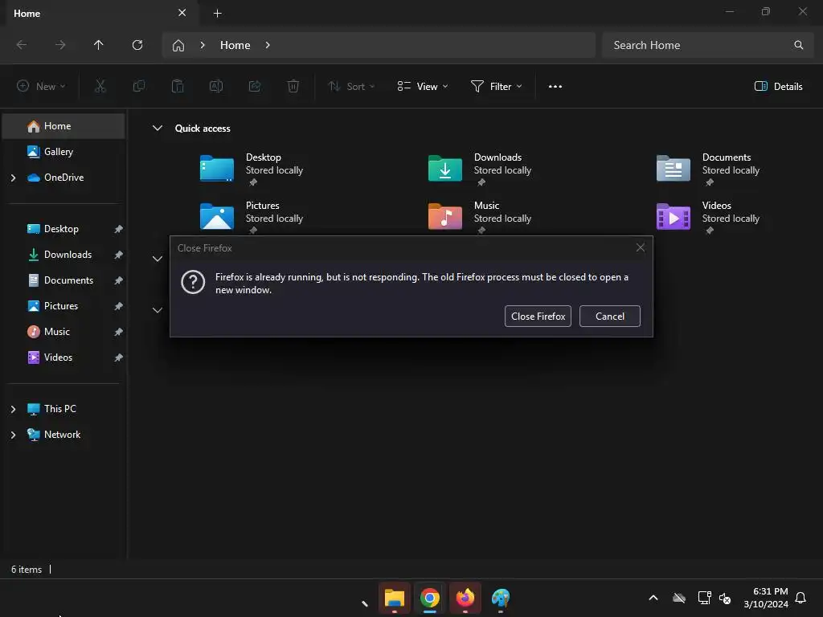The height and width of the screenshot is (617, 823).
Task: Open Firefox from the taskbar
Action: pos(465,598)
